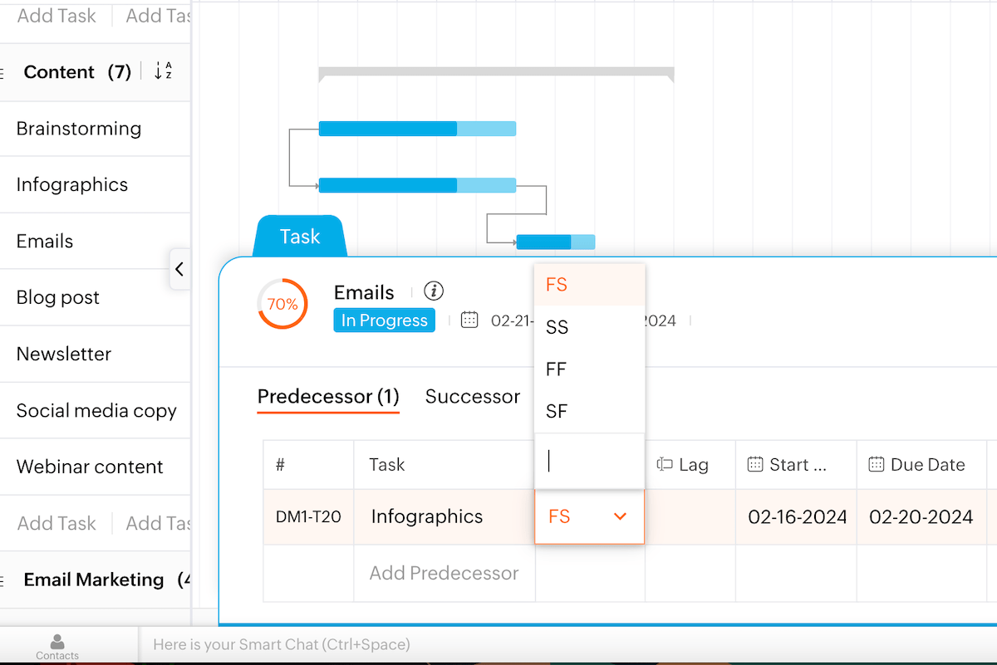This screenshot has width=997, height=665.
Task: Click the info icon next to Emails
Action: point(434,291)
